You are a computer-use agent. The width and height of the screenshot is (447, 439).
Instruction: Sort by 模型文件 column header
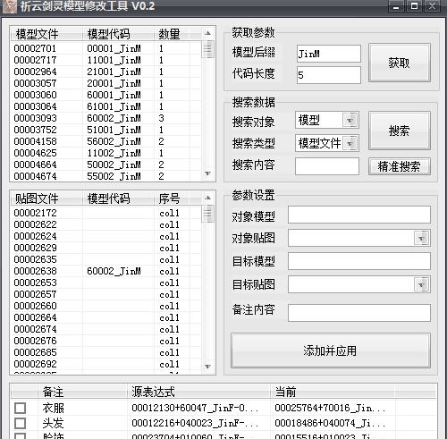pyautogui.click(x=46, y=34)
